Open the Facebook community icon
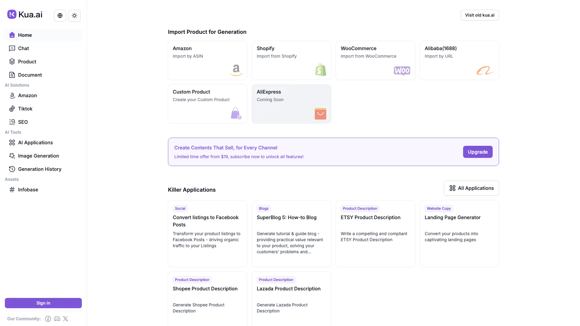Viewport: 580px width, 326px height. pos(48,319)
